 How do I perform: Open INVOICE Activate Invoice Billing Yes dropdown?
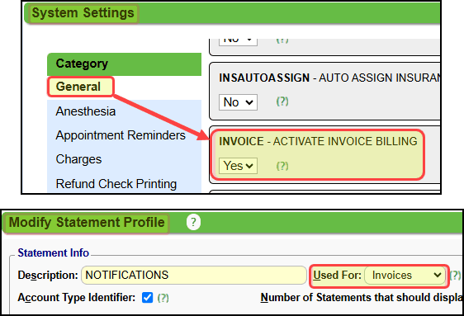238,166
